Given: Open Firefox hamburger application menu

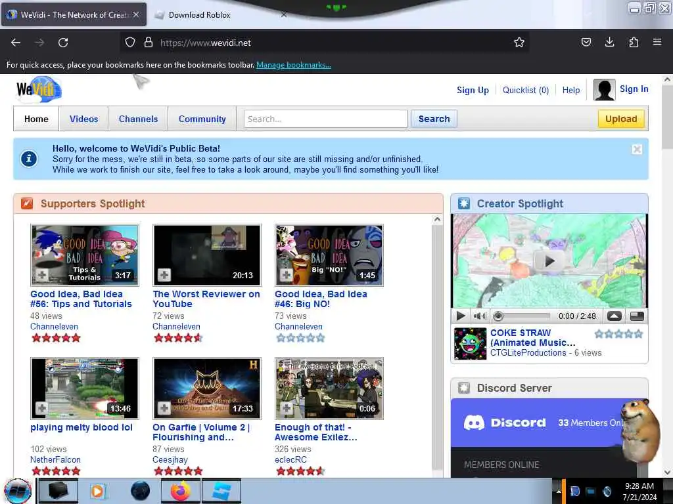Looking at the screenshot, I should coord(657,42).
